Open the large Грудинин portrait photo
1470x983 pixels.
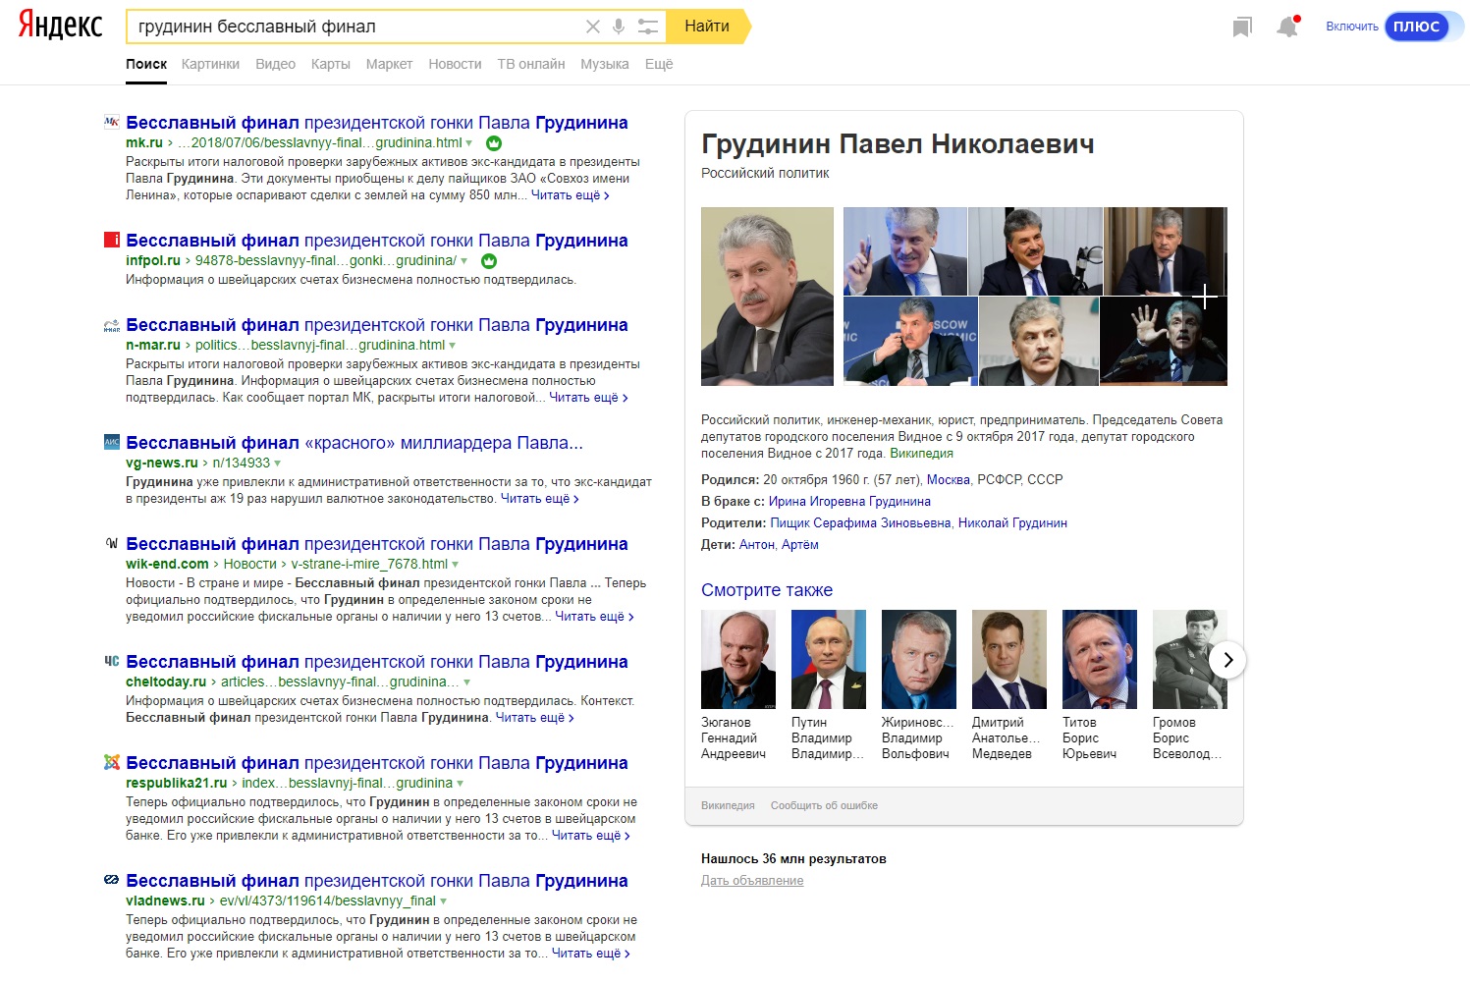767,297
